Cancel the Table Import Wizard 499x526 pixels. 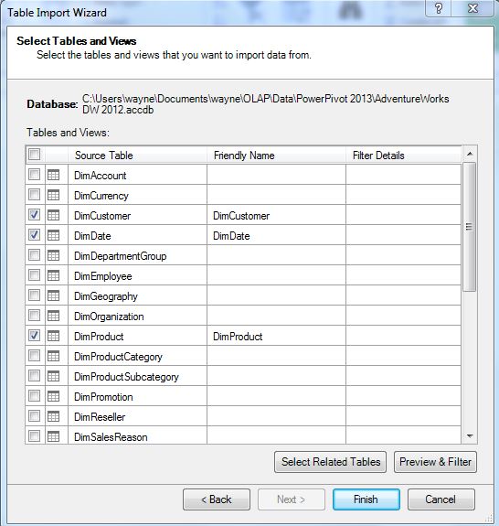pos(441,499)
